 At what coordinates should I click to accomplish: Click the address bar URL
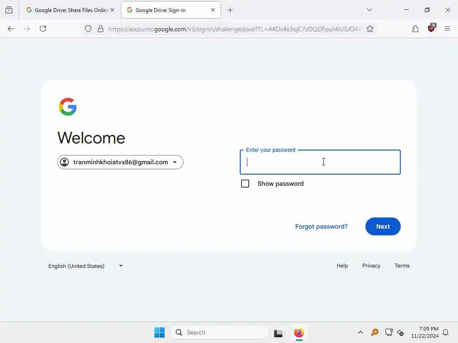pyautogui.click(x=234, y=29)
